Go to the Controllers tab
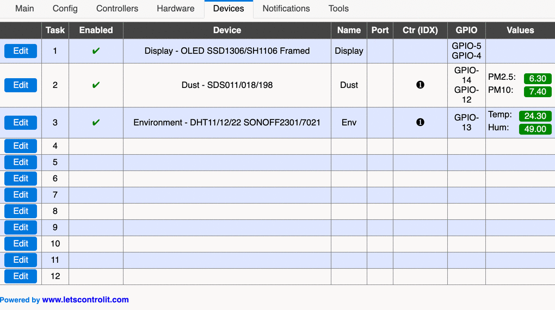The width and height of the screenshot is (555, 310). (117, 9)
